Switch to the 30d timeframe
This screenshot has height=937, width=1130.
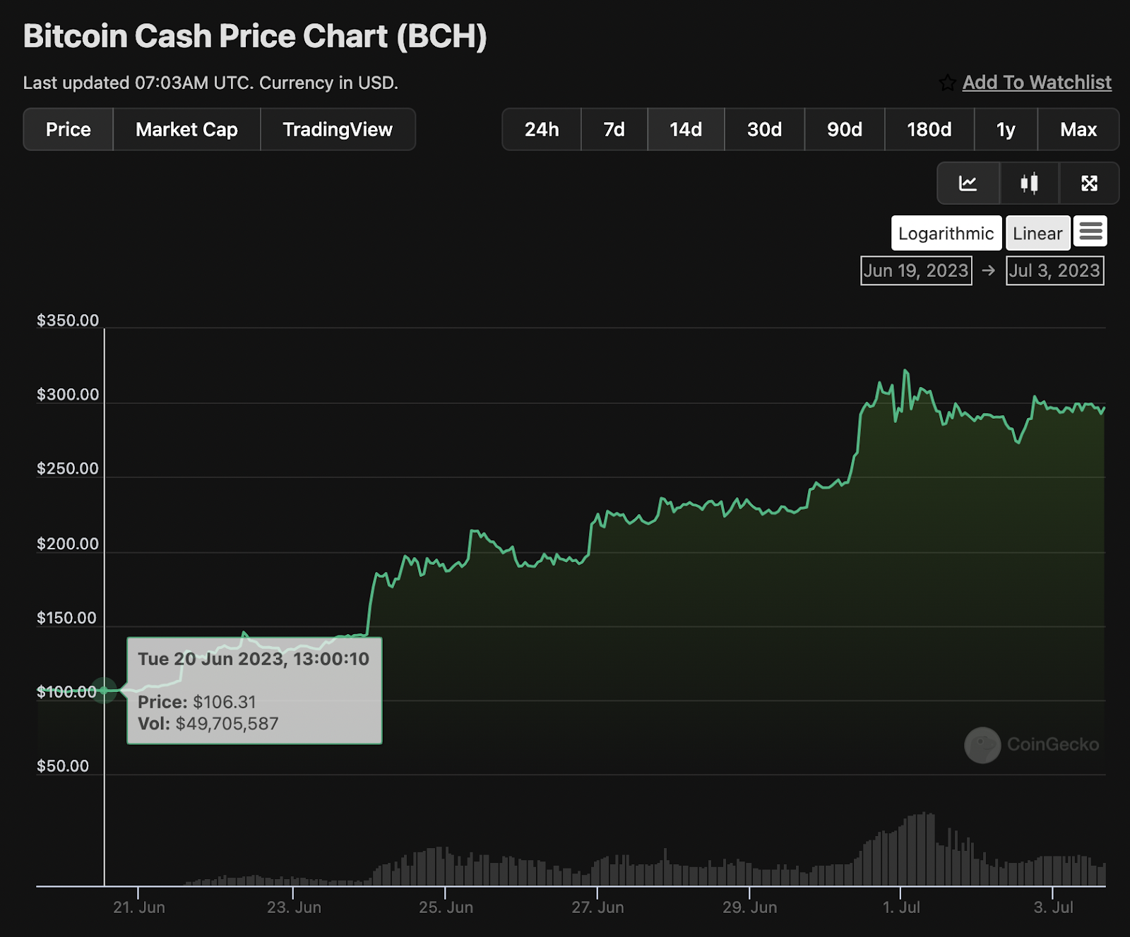tap(764, 129)
